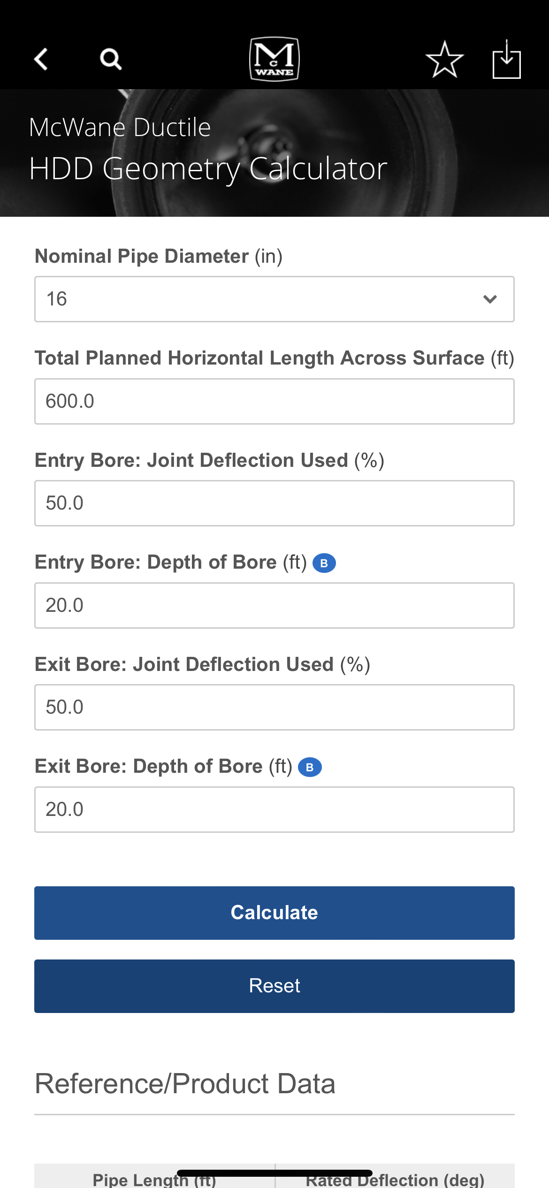This screenshot has width=549, height=1188.
Task: Tap the download/save icon
Action: 507,60
